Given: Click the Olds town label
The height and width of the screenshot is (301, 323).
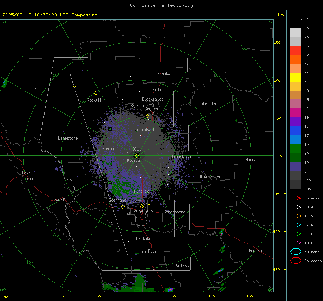Looking at the screenshot, I should (x=137, y=149).
